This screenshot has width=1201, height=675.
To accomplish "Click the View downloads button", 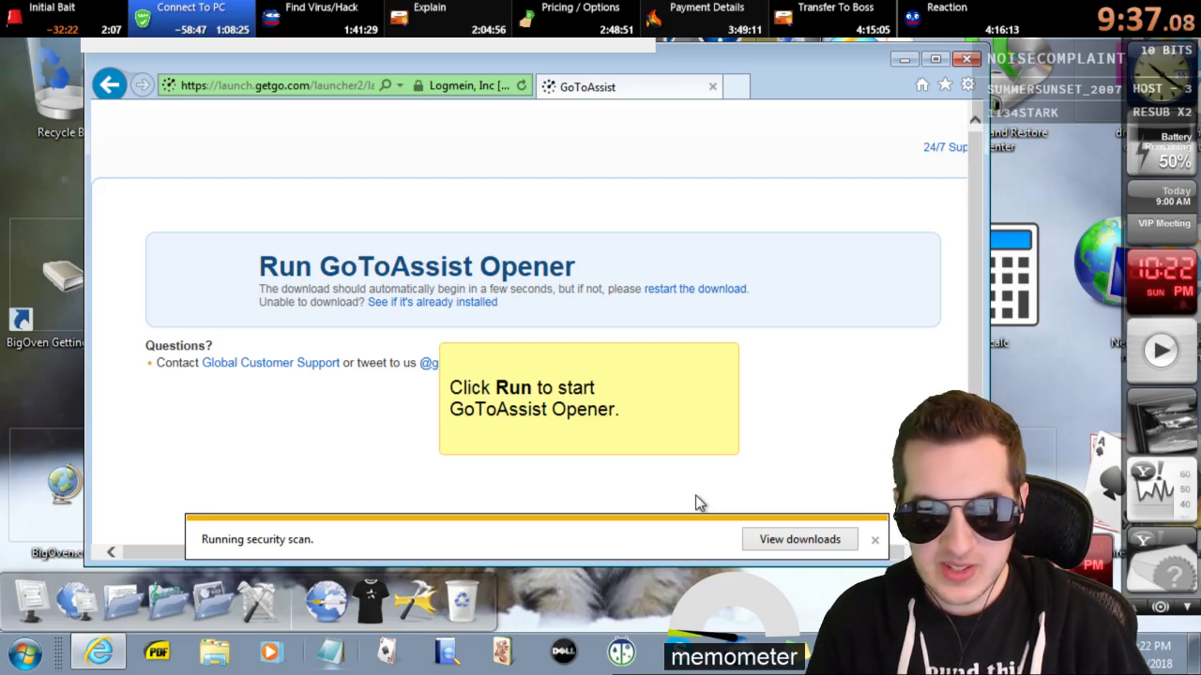I will (800, 539).
